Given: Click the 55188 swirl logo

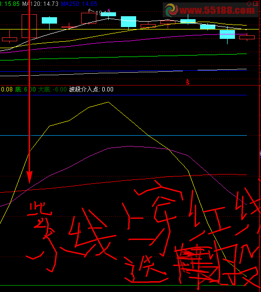Looking at the screenshot, I should click(x=172, y=10).
